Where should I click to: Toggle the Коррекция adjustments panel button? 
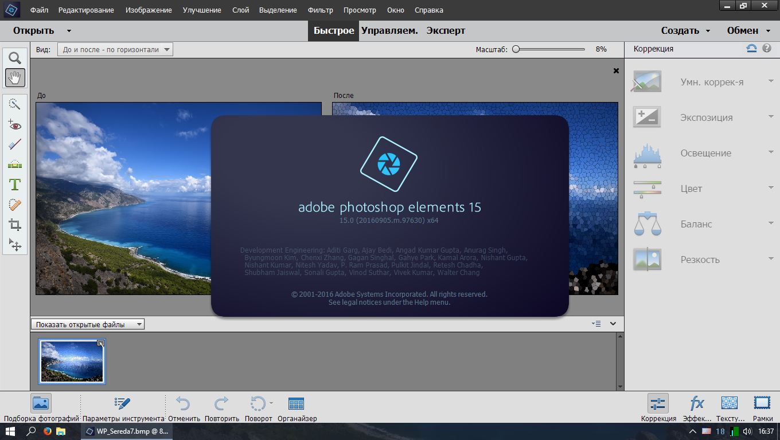tap(658, 404)
